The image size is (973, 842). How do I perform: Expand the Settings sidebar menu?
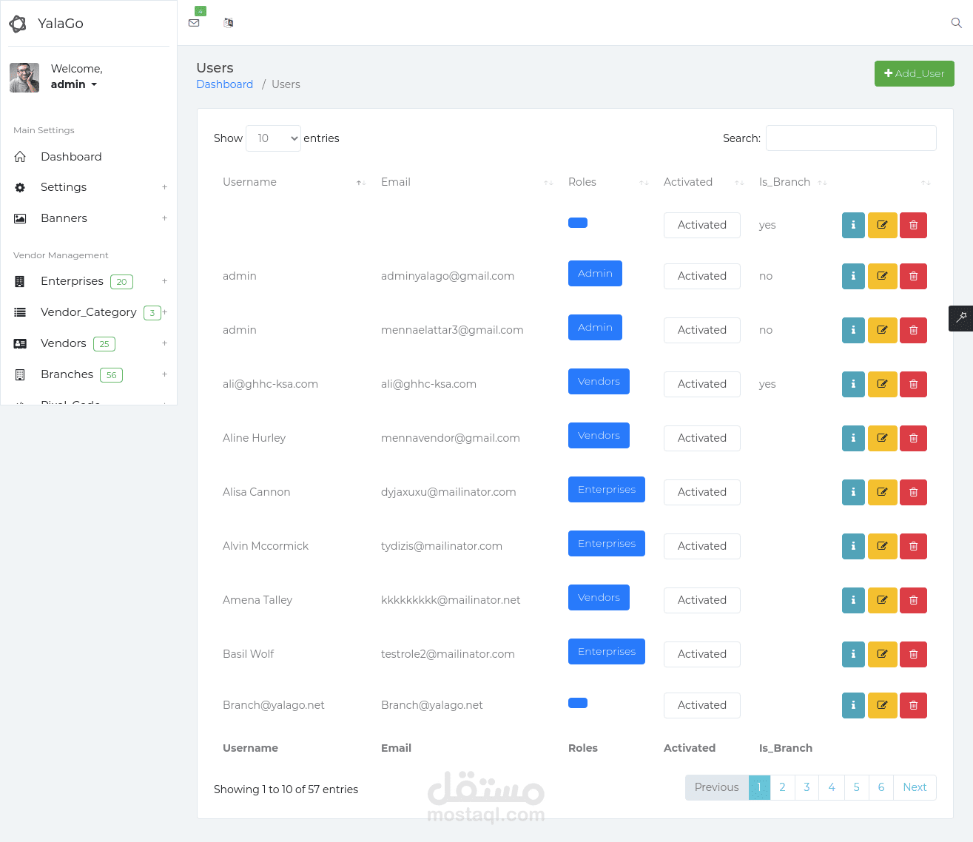pyautogui.click(x=90, y=187)
